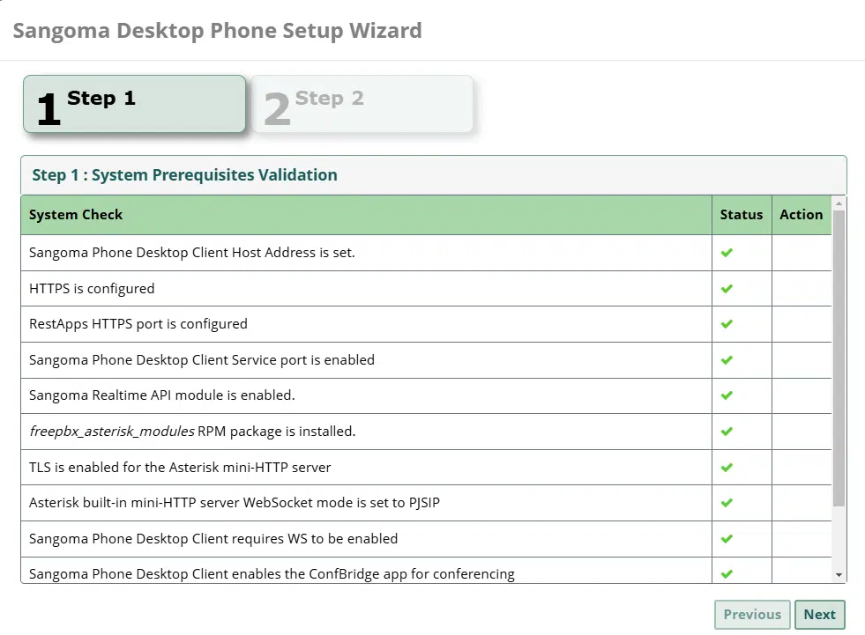Click the scrollbar up arrow in the checks table
The width and height of the screenshot is (865, 635).
point(839,203)
